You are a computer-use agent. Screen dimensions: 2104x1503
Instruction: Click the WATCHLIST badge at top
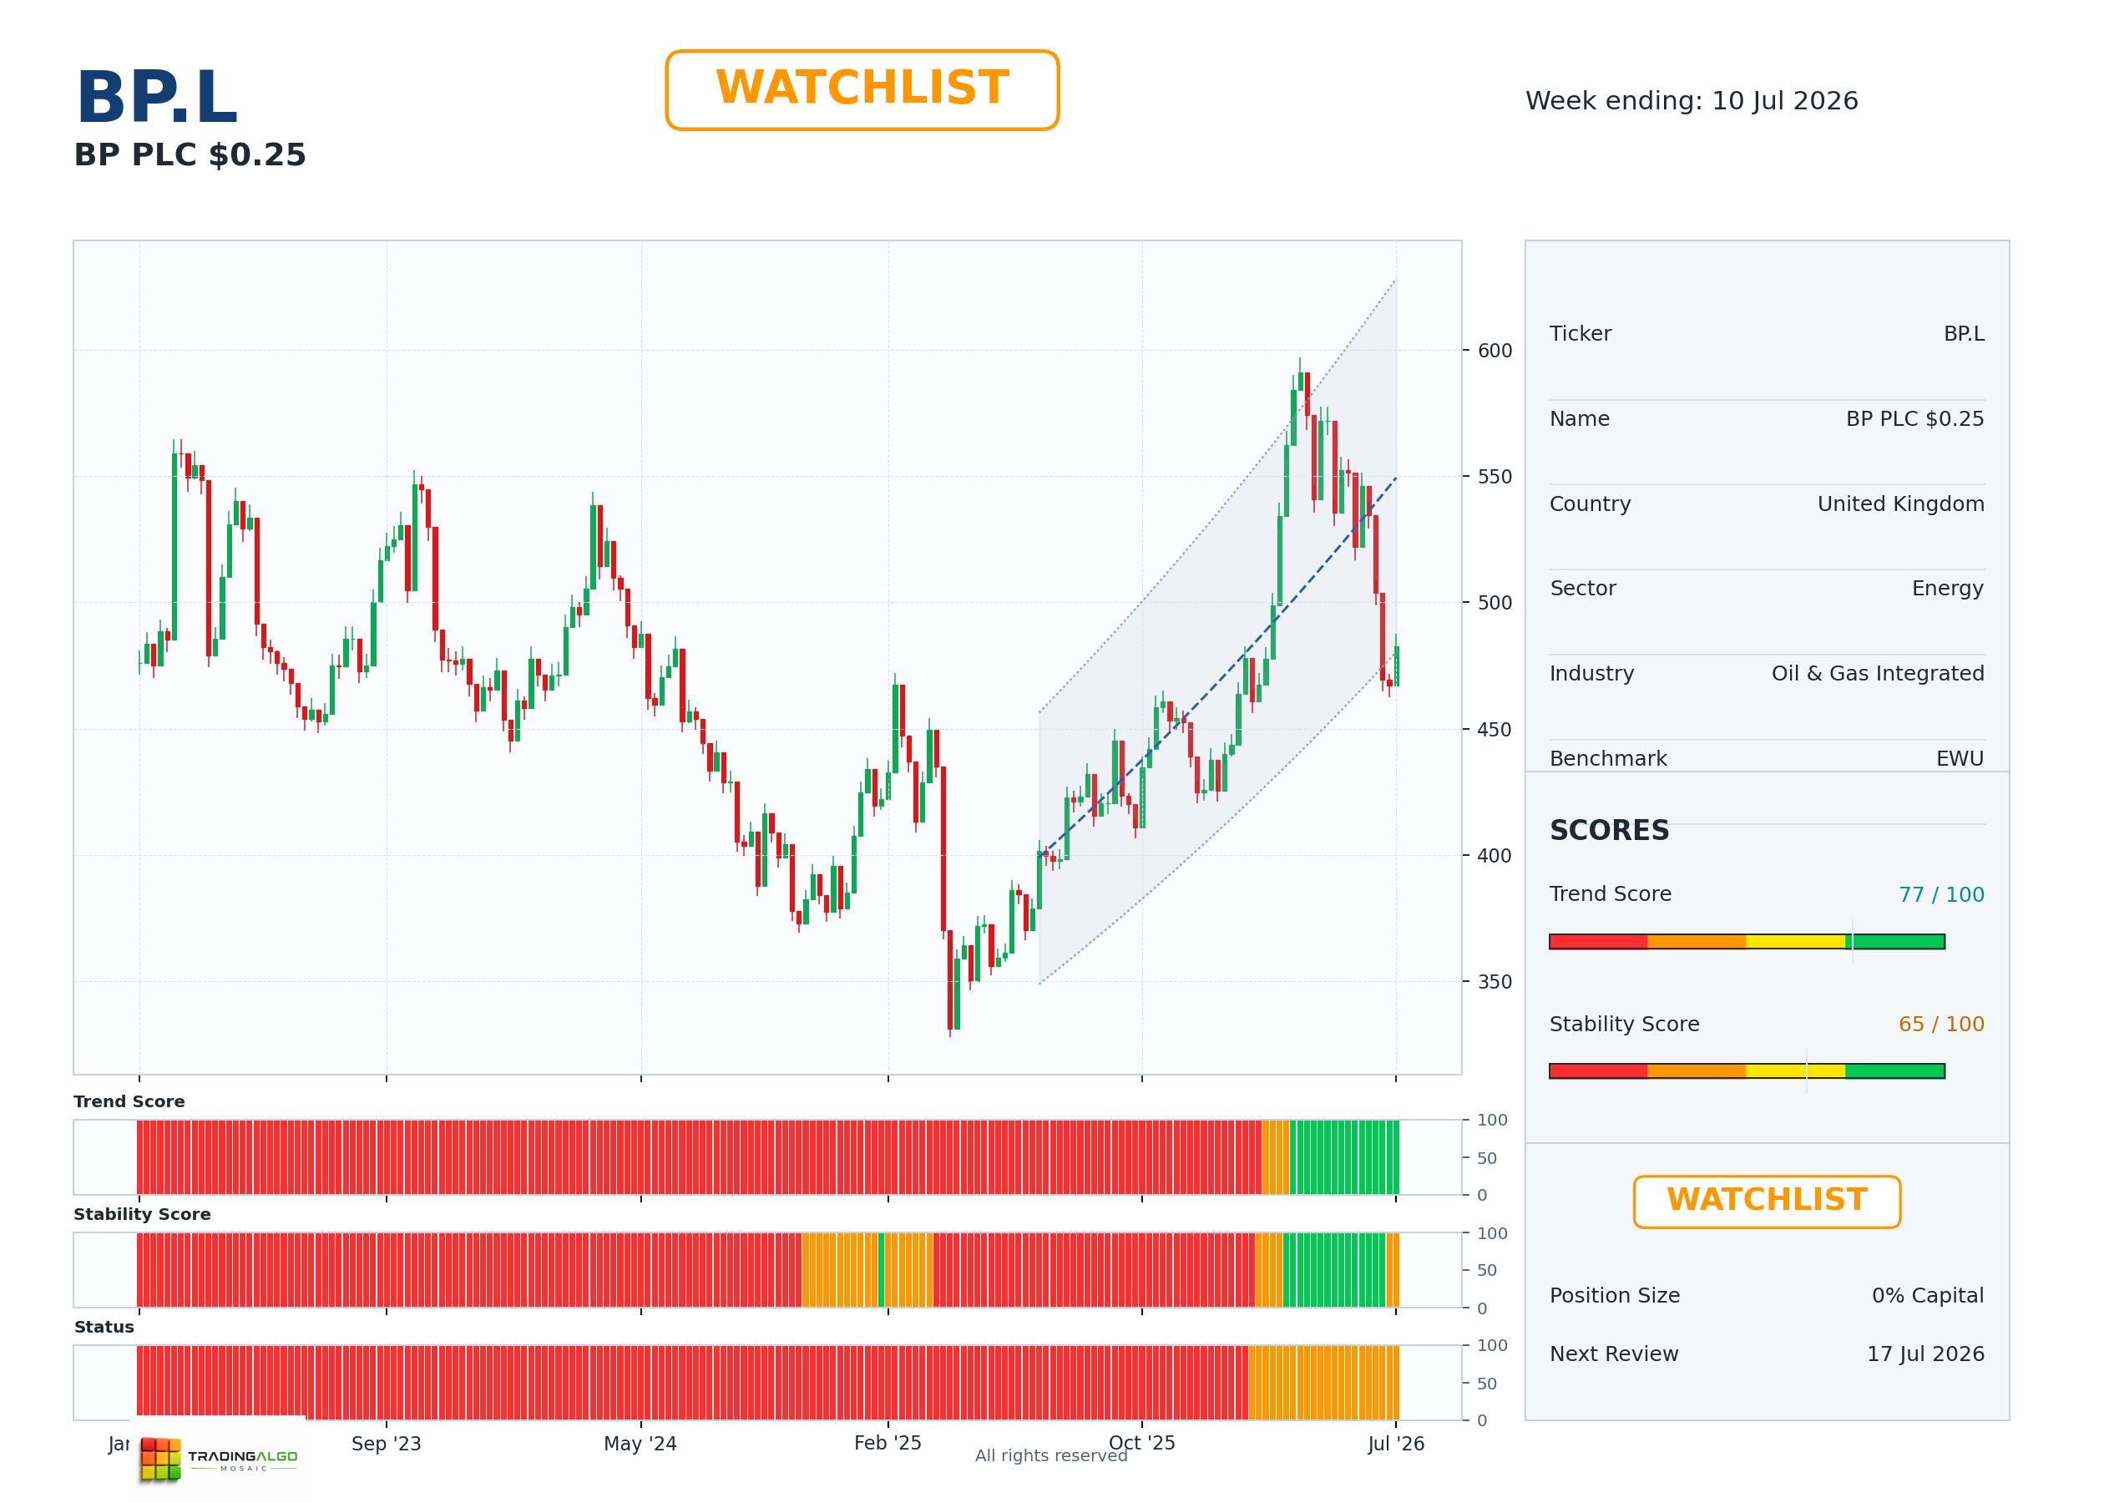[x=862, y=90]
